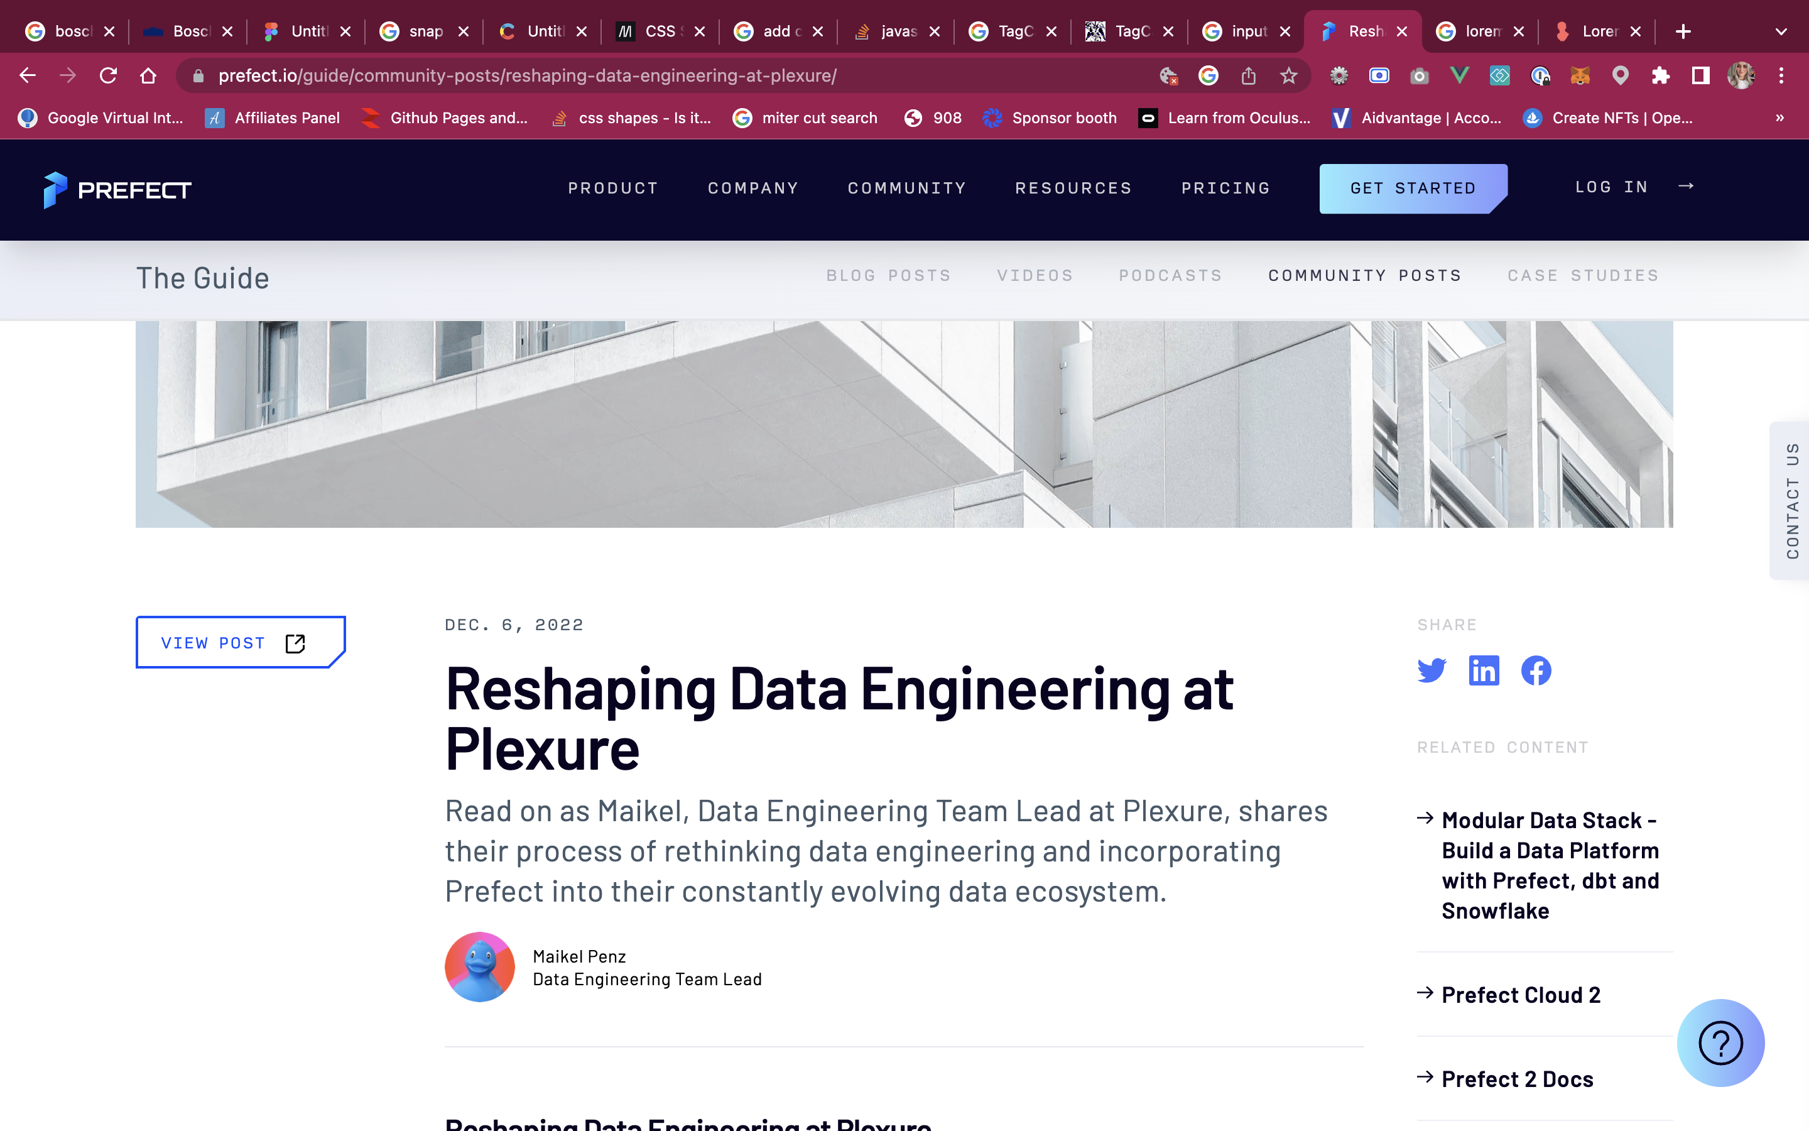Screen dimensions: 1809x1131
Task: Reload the current page
Action: click(x=109, y=75)
